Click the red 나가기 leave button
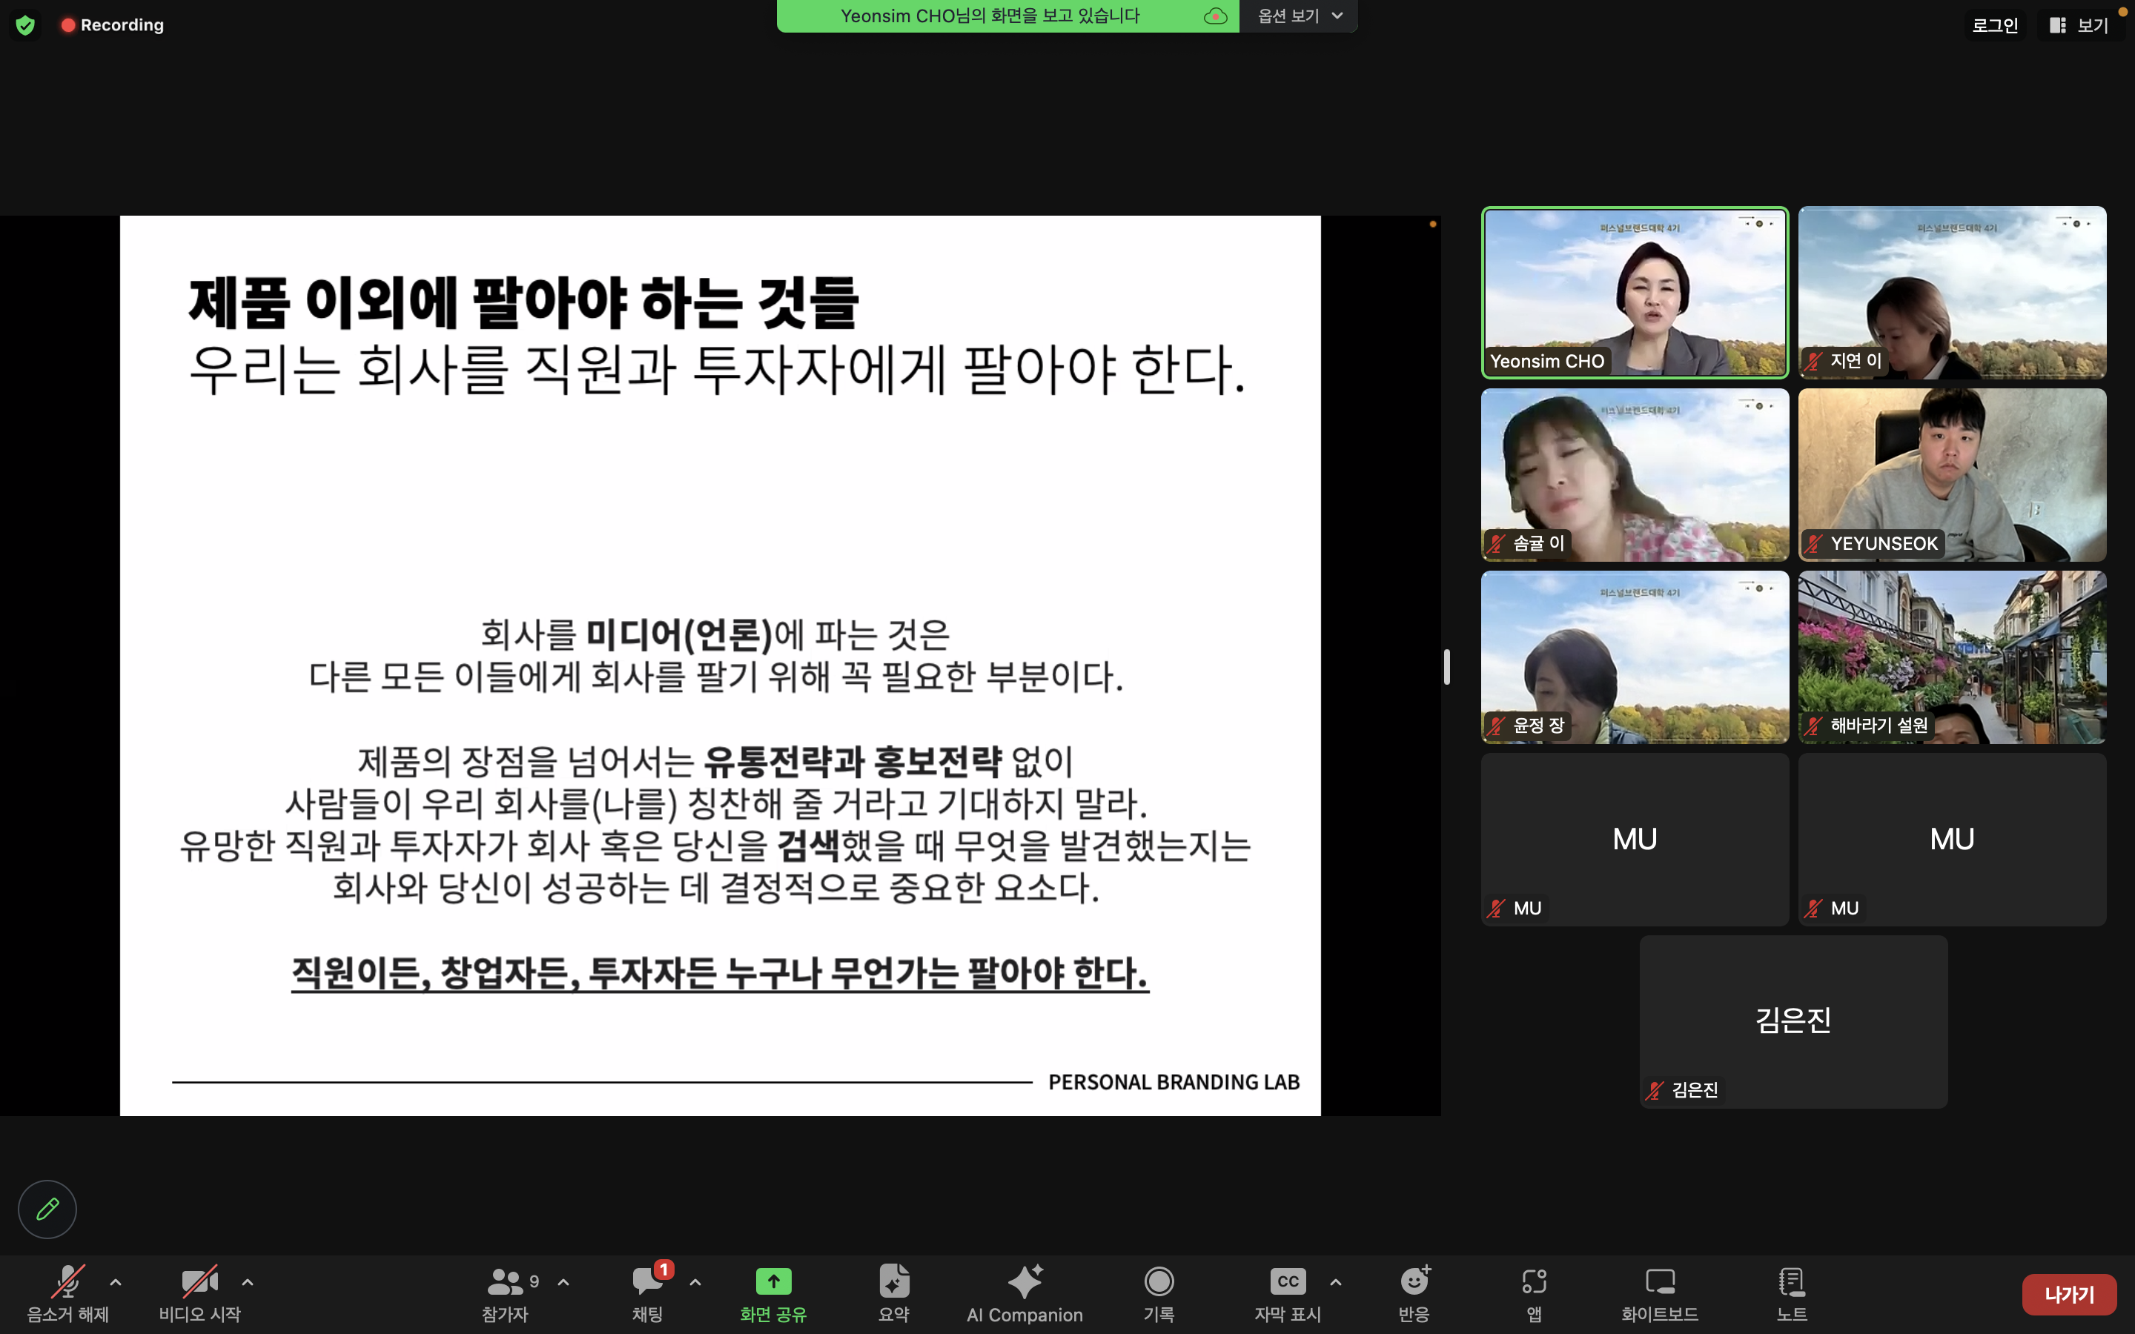The height and width of the screenshot is (1334, 2135). (2068, 1294)
